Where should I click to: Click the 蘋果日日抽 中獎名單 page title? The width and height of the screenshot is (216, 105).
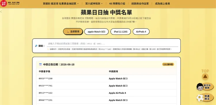pyautogui.click(x=106, y=12)
